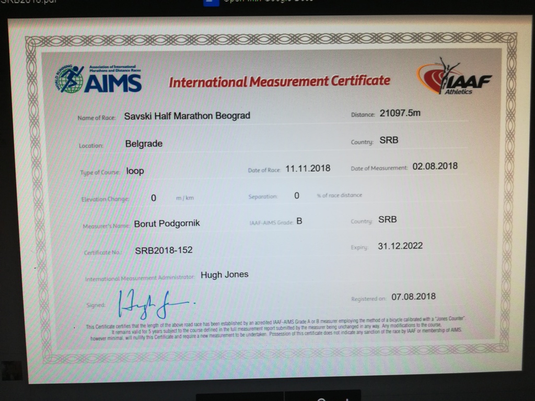This screenshot has height=401, width=535.
Task: Click the 'Type of Course:' label
Action: (x=100, y=172)
